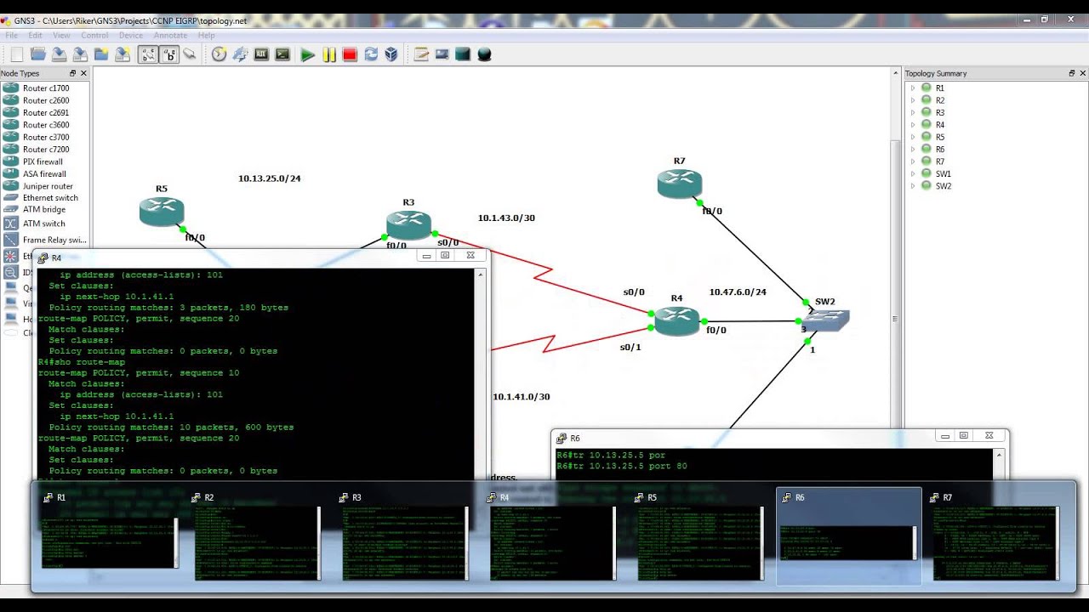1089x612 pixels.
Task: Select ASA firewall node type
Action: 44,174
